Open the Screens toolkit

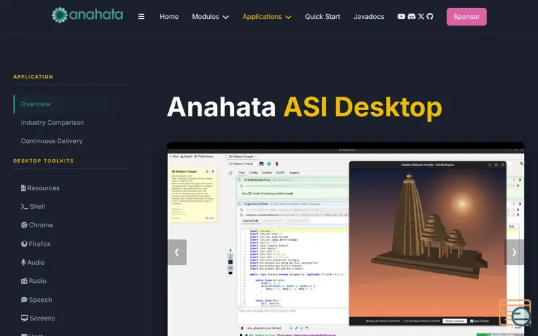click(x=38, y=318)
